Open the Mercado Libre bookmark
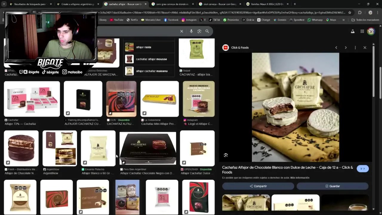 coord(151,20)
